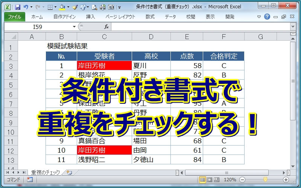Click the paste/copy objects icon
Screen dimensions: 301x188
pos(83,7)
